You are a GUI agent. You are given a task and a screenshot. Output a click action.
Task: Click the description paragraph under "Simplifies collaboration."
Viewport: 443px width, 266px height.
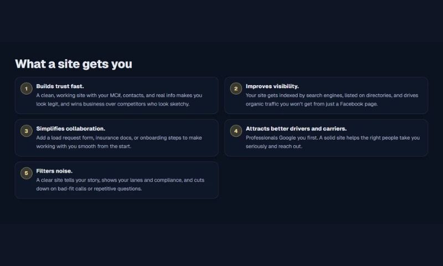(x=119, y=142)
